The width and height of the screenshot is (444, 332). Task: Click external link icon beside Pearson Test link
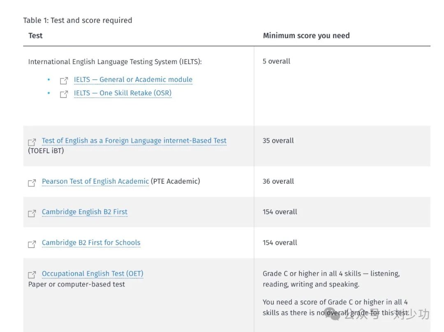32,183
